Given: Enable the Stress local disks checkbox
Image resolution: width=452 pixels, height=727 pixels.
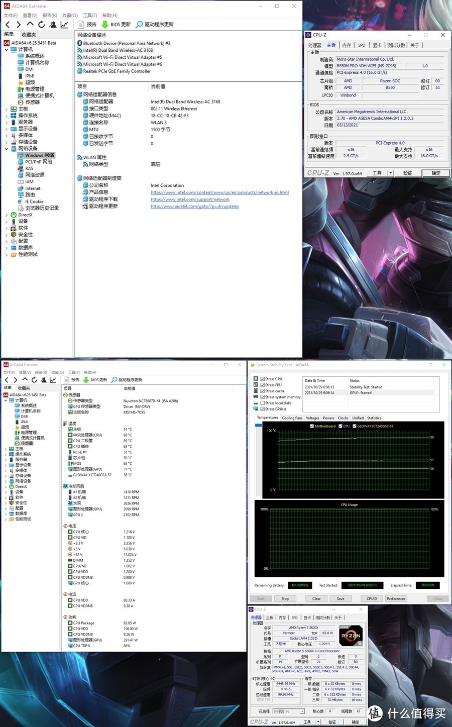Looking at the screenshot, I should click(x=263, y=403).
